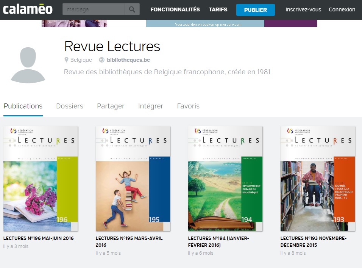Switch to the Favoris tab
Viewport: 362px width, 268px height.
[x=188, y=106]
